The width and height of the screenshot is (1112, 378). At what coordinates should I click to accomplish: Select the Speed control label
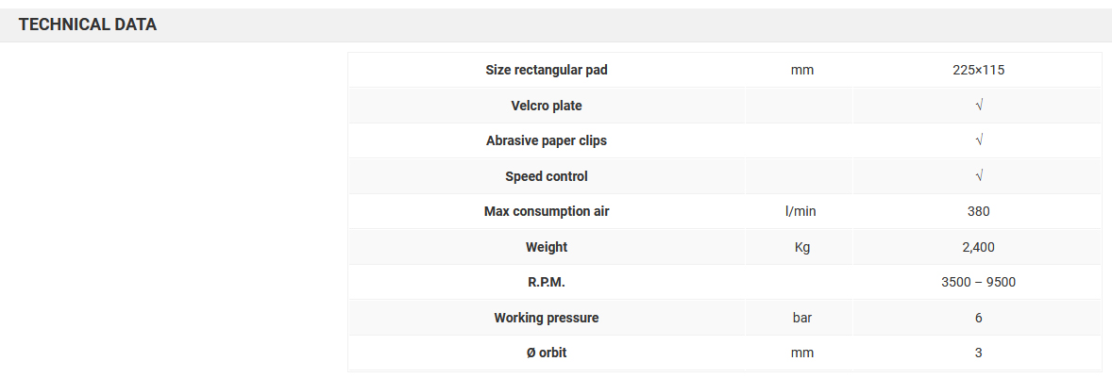pos(547,176)
